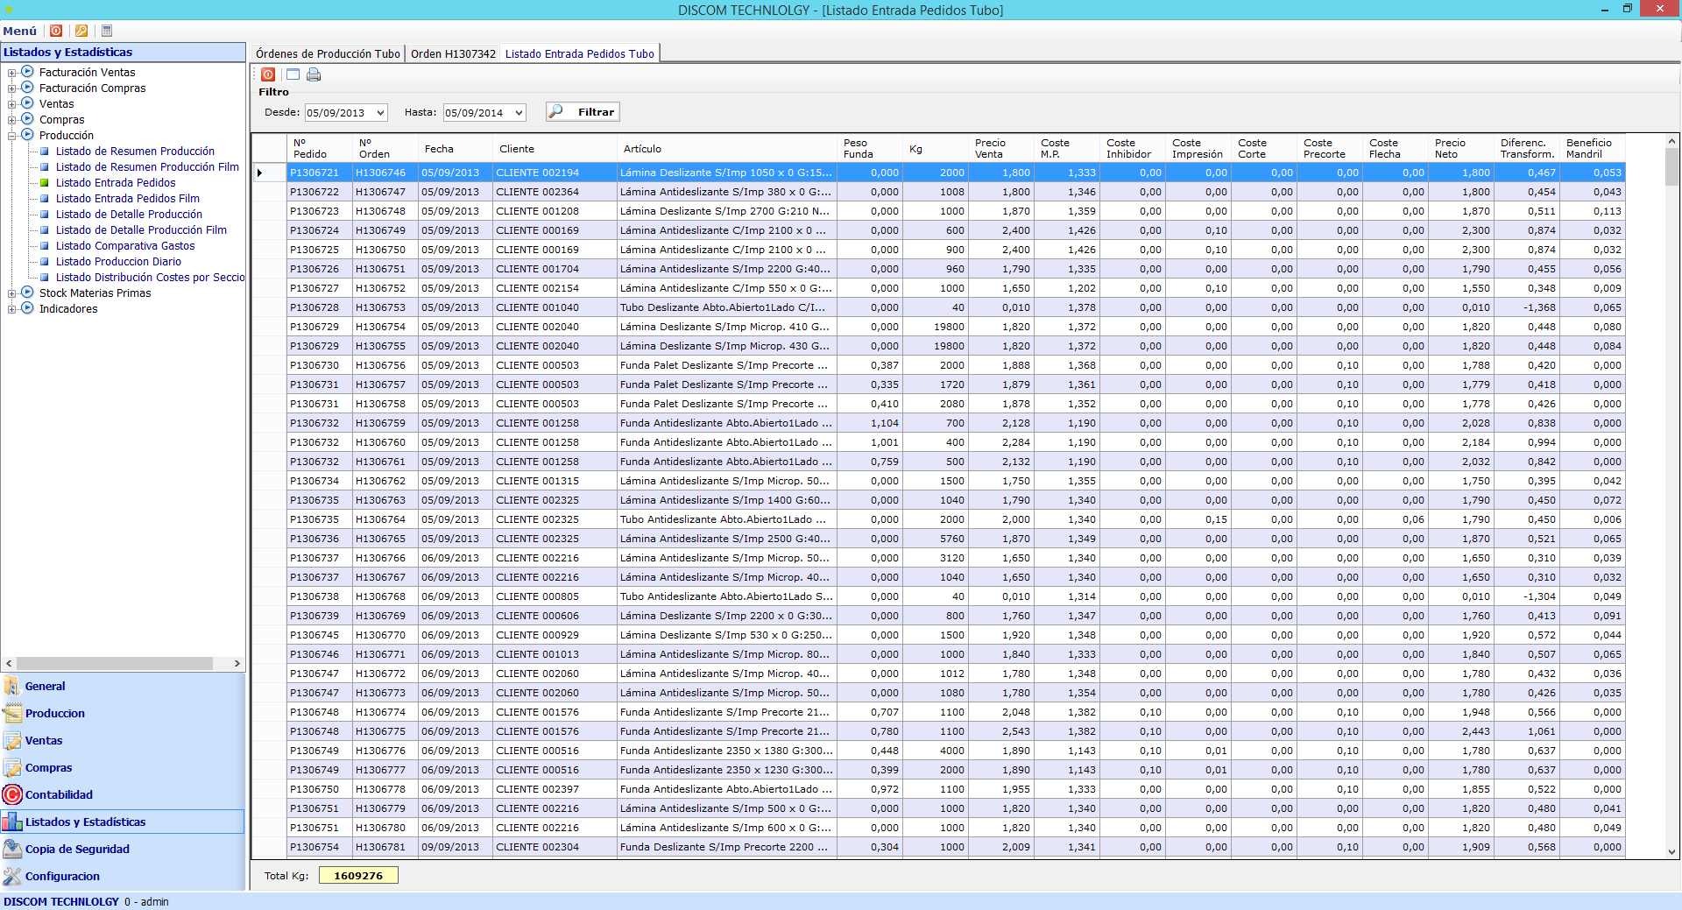Click the sidebar horizontal scrollbar right arrow
Image resolution: width=1682 pixels, height=910 pixels.
(x=237, y=664)
